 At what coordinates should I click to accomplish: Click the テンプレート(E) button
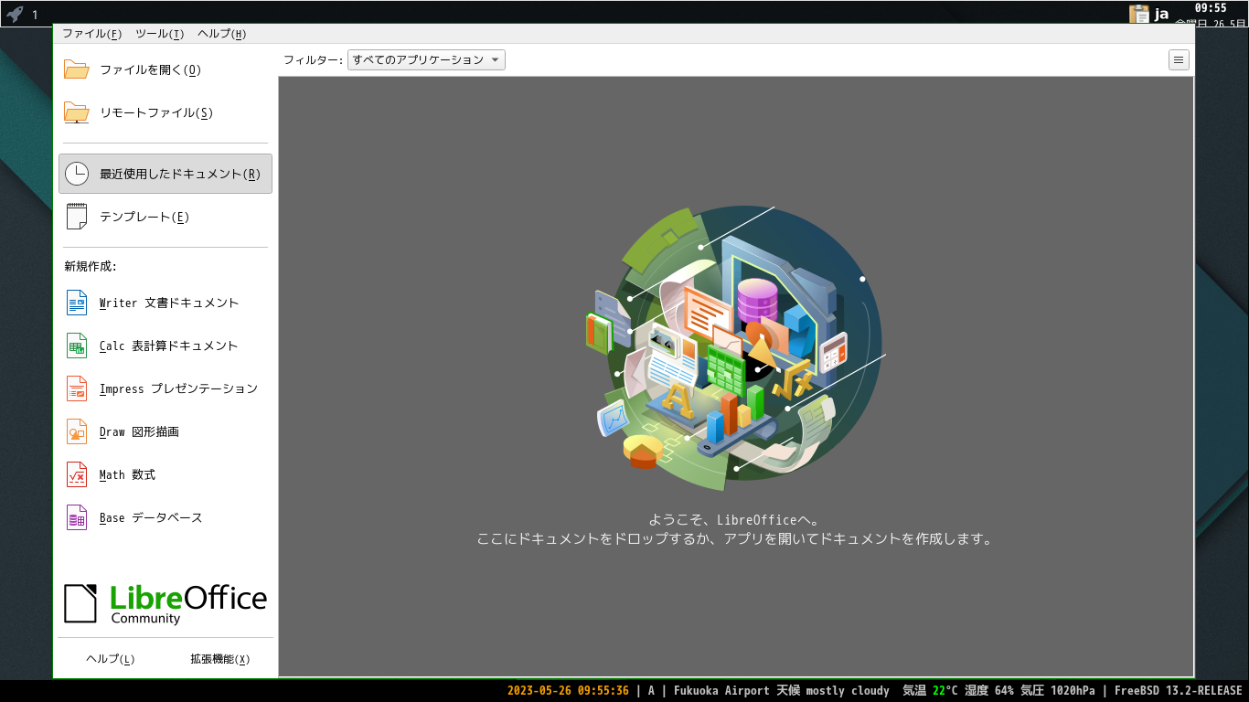[x=165, y=217]
